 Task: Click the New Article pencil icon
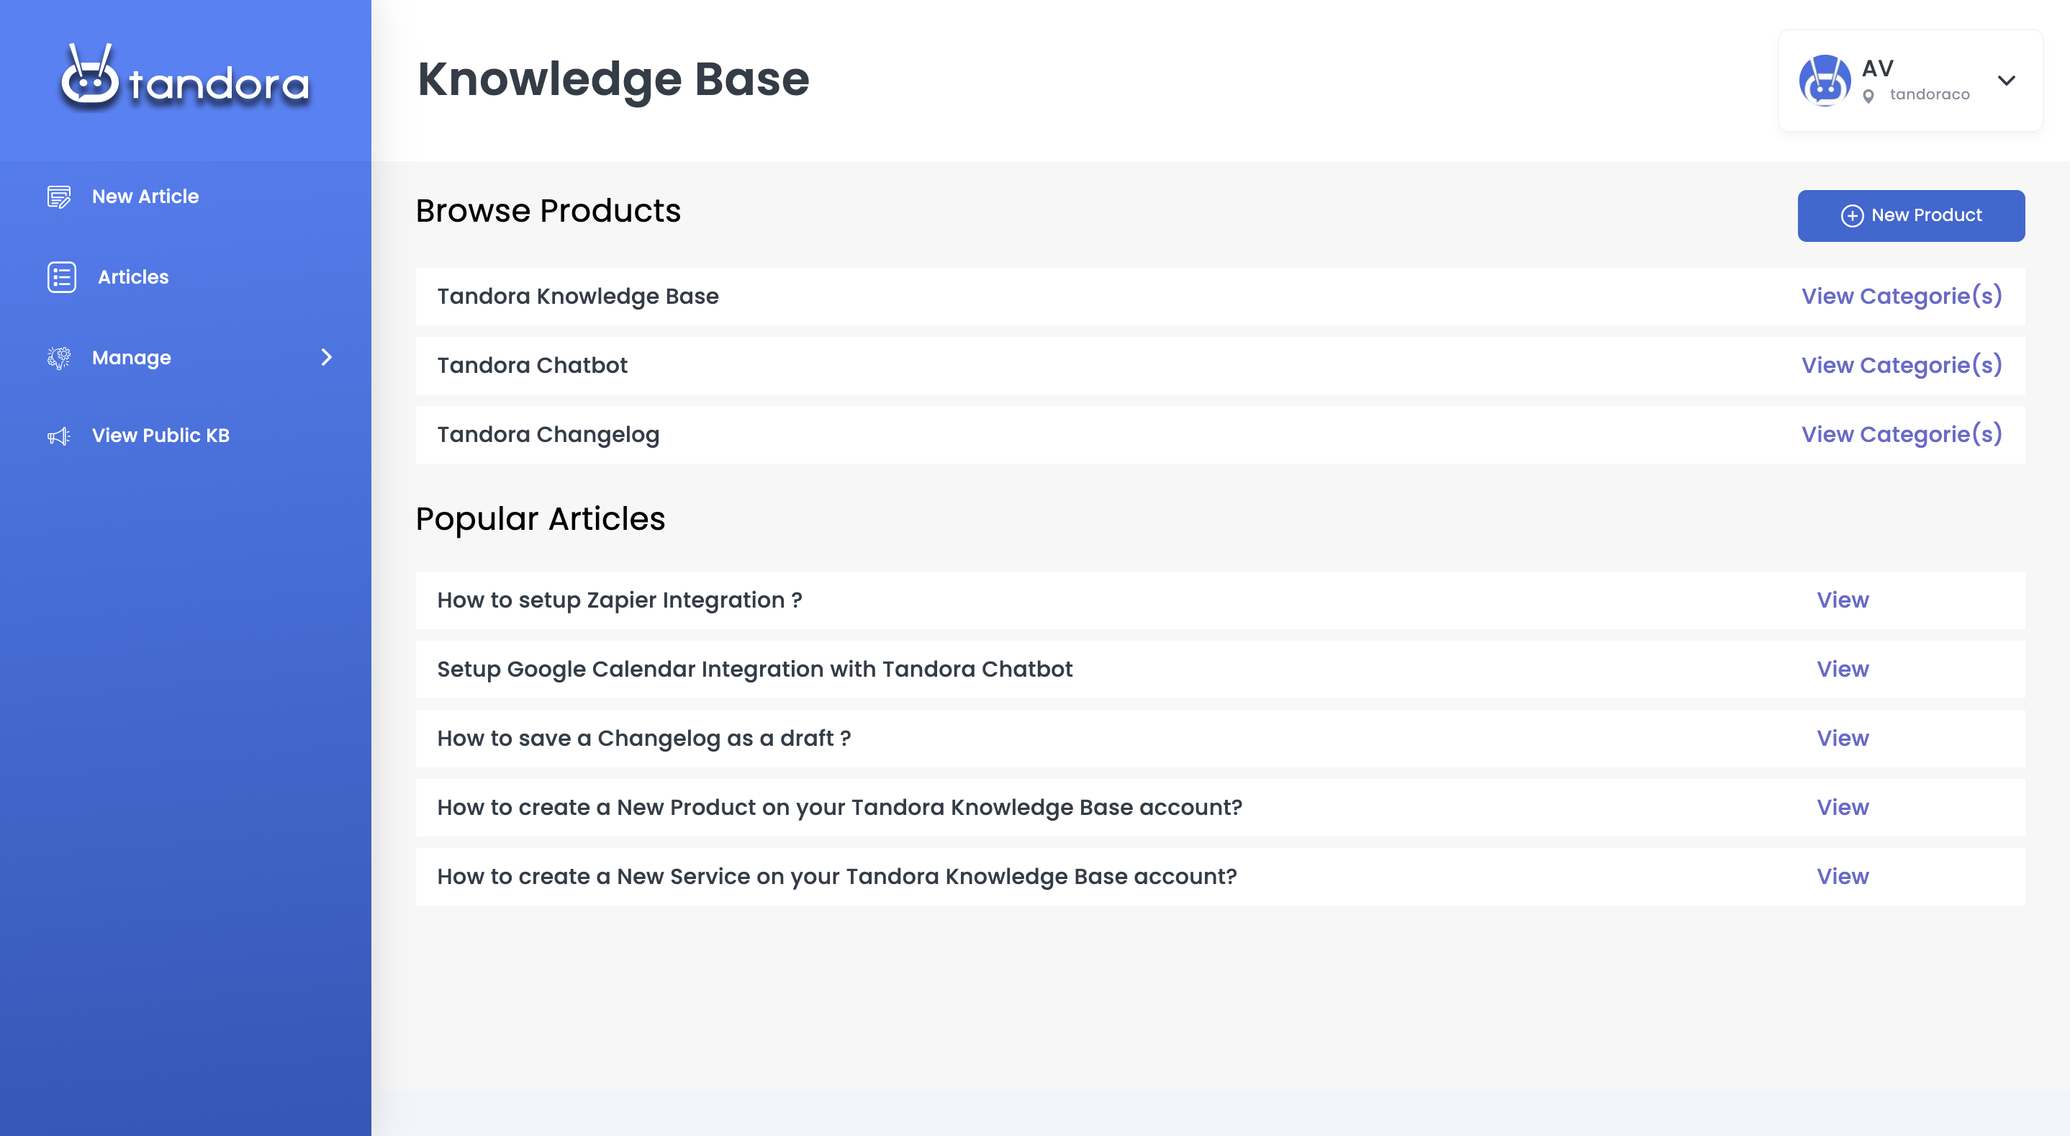(x=59, y=197)
